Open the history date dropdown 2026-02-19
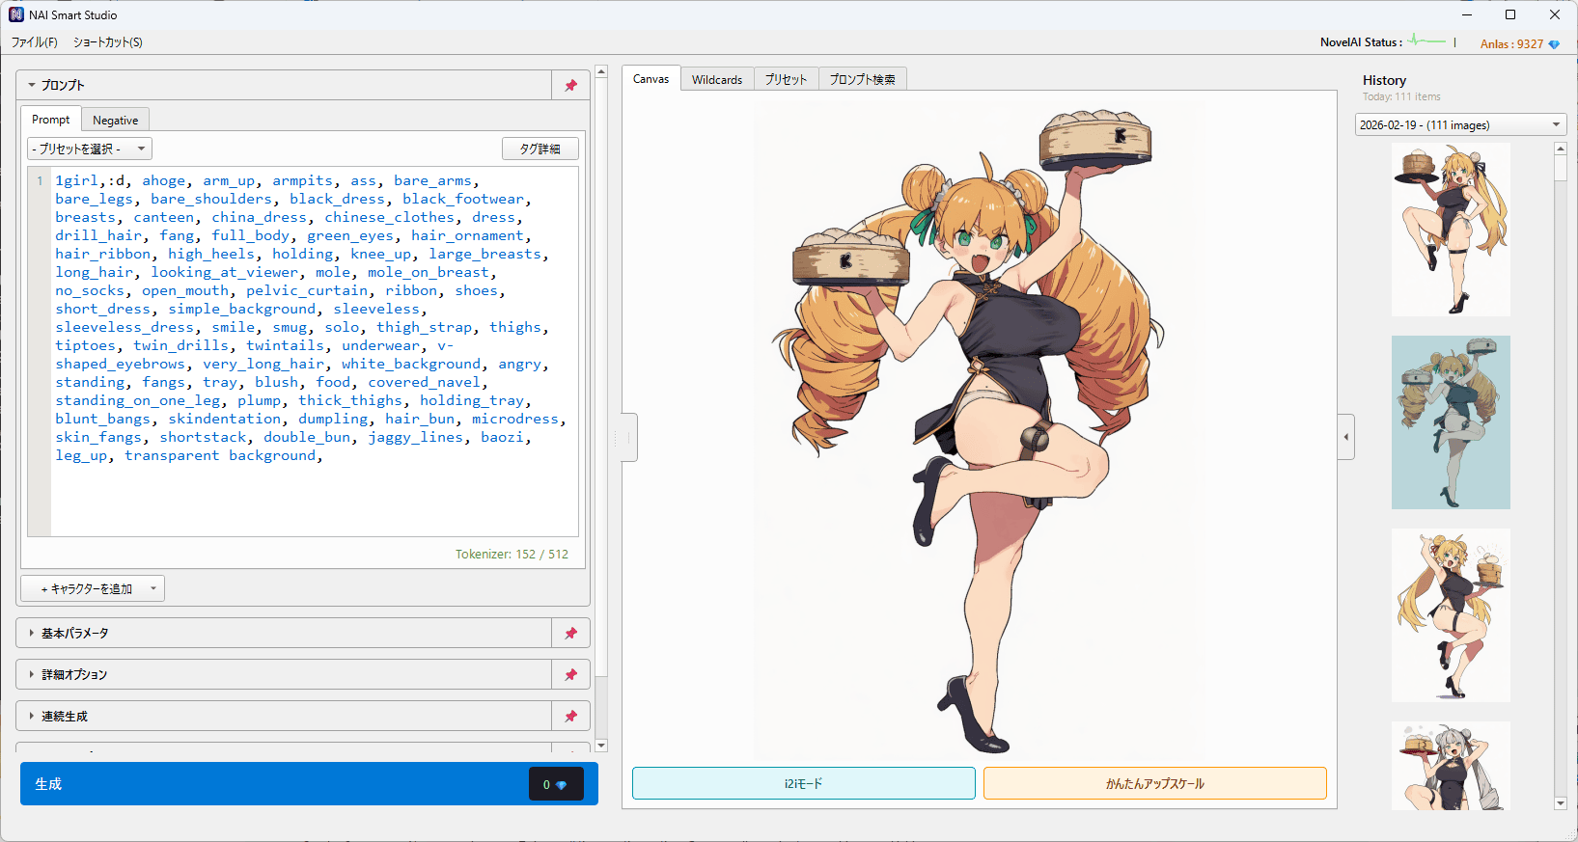Image resolution: width=1578 pixels, height=842 pixels. pyautogui.click(x=1459, y=125)
